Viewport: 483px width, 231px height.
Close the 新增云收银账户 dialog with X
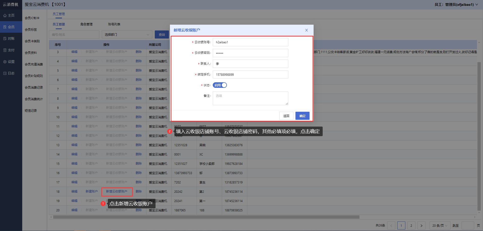point(306,30)
